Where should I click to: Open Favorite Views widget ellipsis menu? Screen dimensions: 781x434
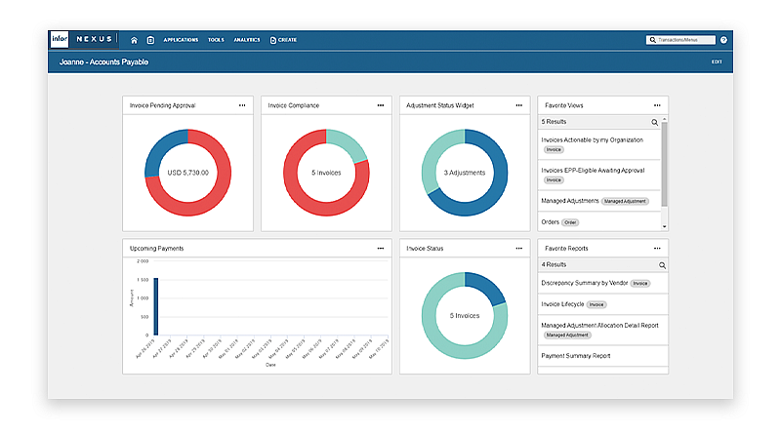(658, 105)
